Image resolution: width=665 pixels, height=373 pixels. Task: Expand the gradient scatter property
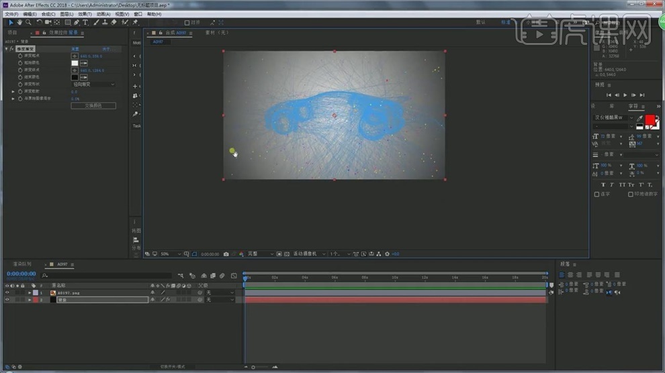[x=13, y=91]
